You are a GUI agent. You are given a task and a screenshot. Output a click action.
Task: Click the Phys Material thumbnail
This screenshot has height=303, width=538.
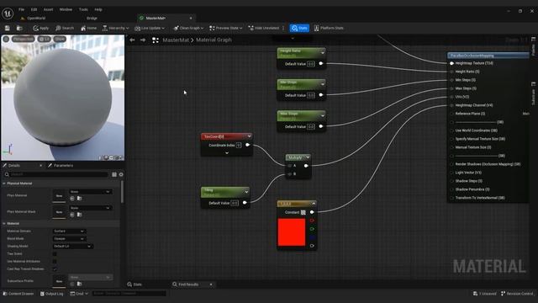[x=59, y=196]
